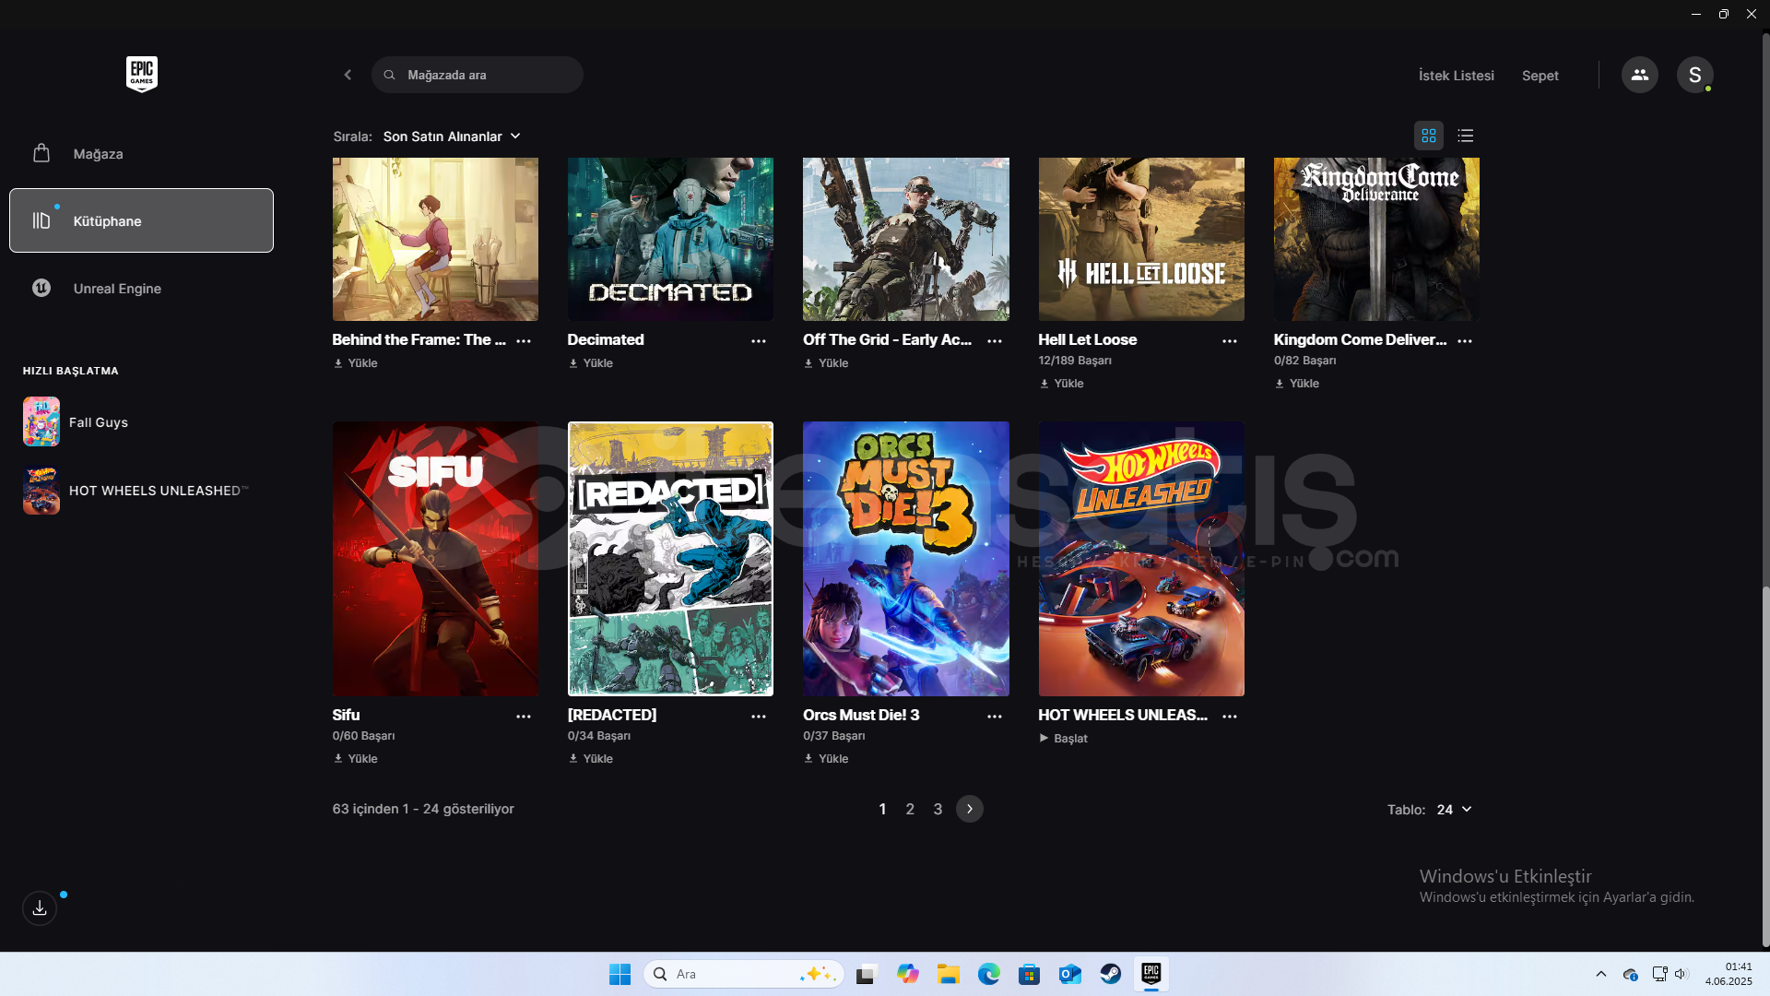Click the back arrow beside search

point(348,75)
